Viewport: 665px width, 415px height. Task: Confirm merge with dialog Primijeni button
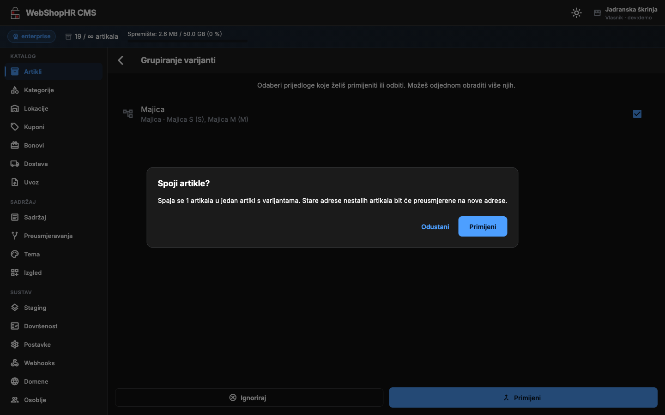point(483,226)
